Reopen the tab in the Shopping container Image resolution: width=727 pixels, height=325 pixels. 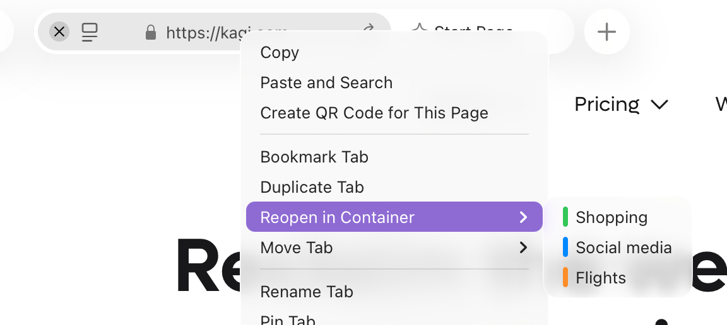click(x=617, y=217)
